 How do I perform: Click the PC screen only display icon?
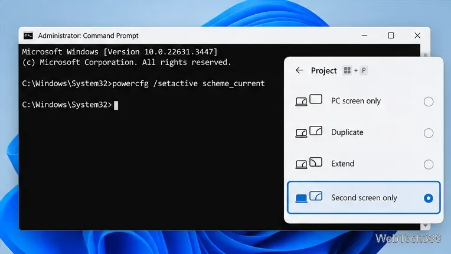[x=309, y=100]
